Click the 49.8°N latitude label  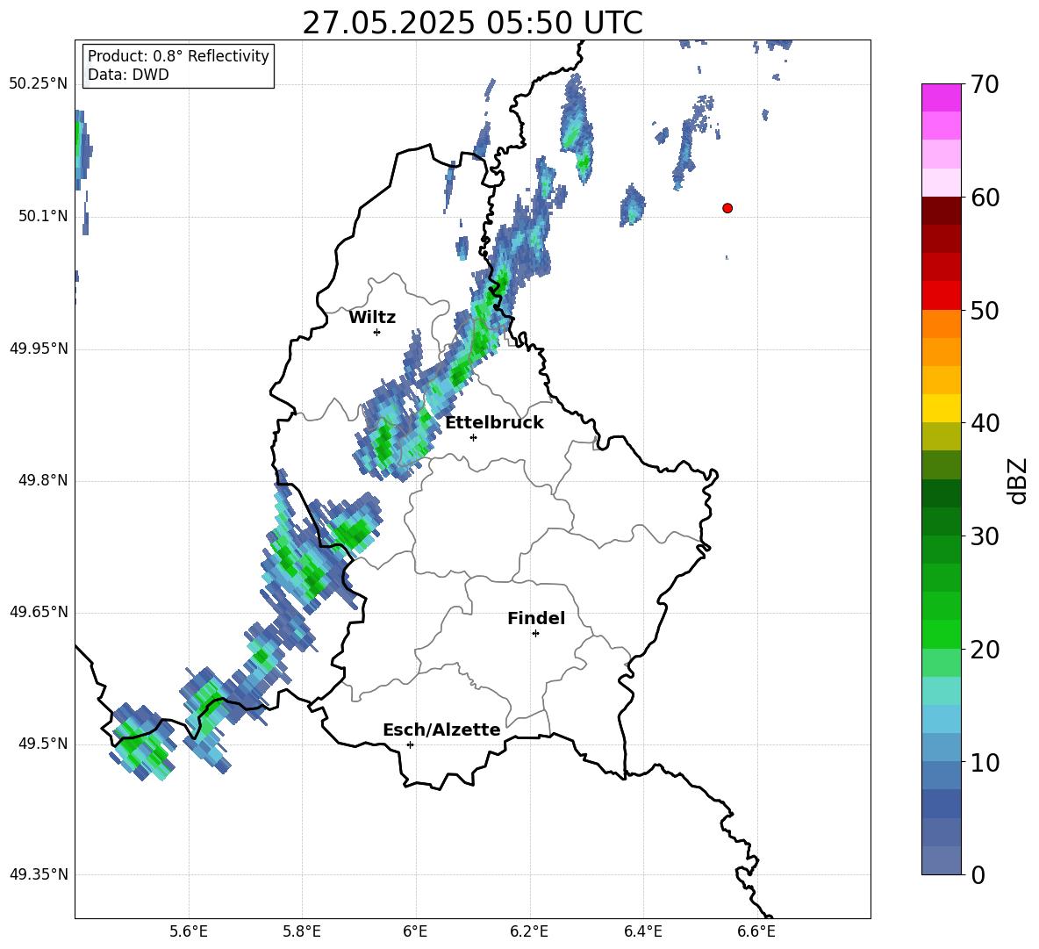tap(44, 480)
